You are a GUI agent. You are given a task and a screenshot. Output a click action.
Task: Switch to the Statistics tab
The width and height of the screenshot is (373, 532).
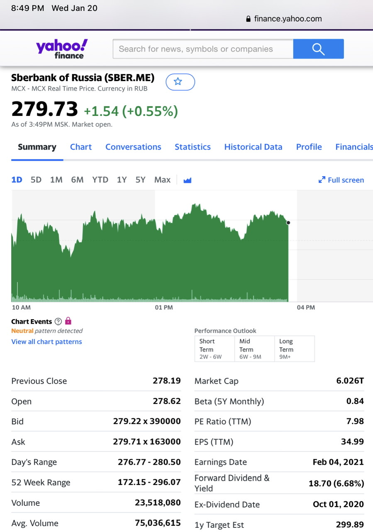tap(193, 147)
